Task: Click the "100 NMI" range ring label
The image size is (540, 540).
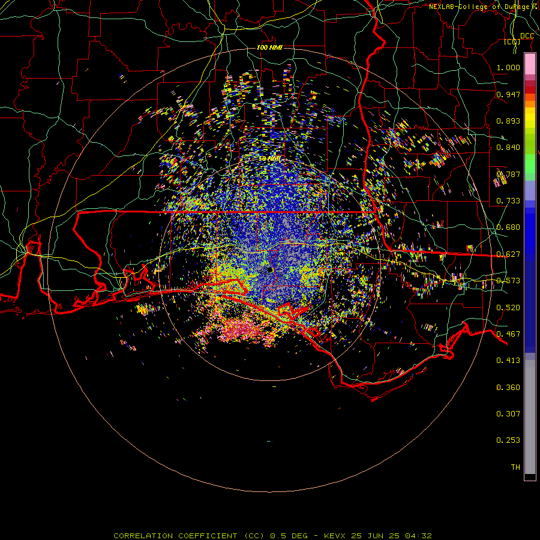Action: pyautogui.click(x=269, y=47)
